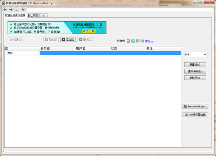This screenshot has height=156, width=216.
Task: Open the RemoteDesktop.cn button
Action: (195, 106)
